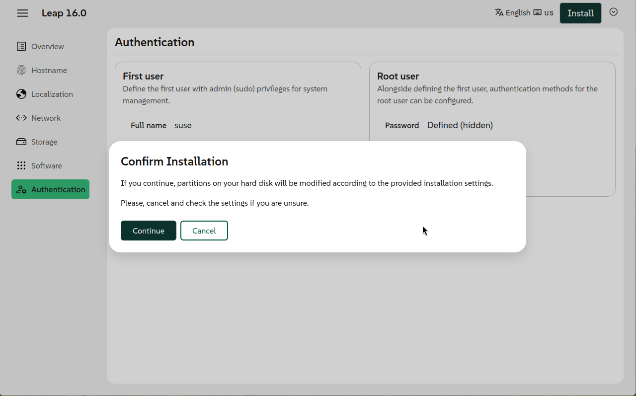This screenshot has height=396, width=636.
Task: Click the Network arrows icon
Action: tap(21, 118)
